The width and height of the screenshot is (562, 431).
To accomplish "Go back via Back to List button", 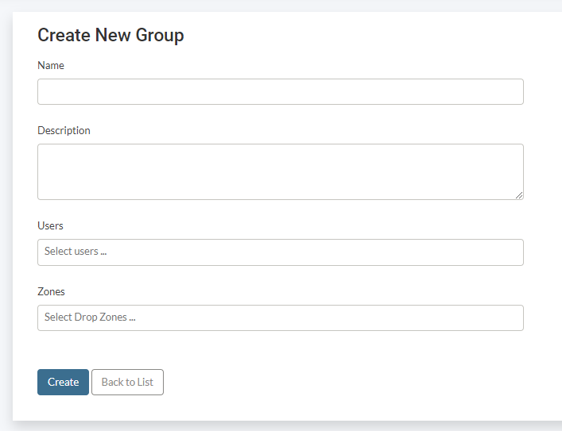I will (127, 382).
